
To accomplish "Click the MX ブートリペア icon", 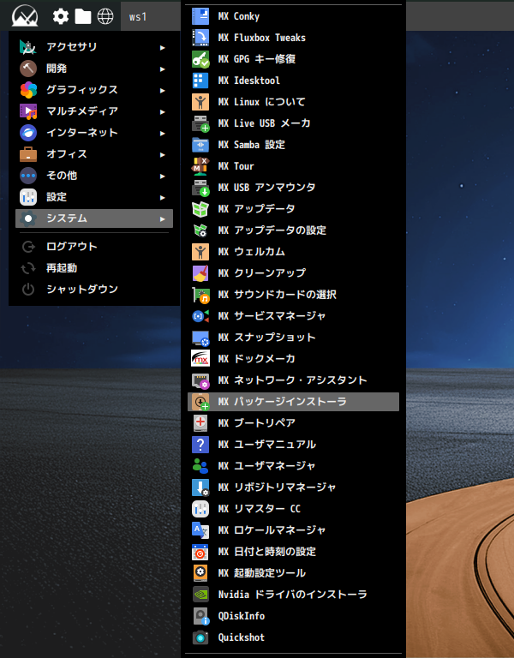I will (200, 423).
